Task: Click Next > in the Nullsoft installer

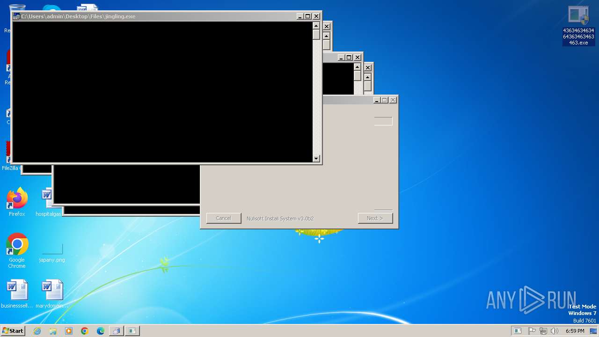Action: (x=375, y=218)
